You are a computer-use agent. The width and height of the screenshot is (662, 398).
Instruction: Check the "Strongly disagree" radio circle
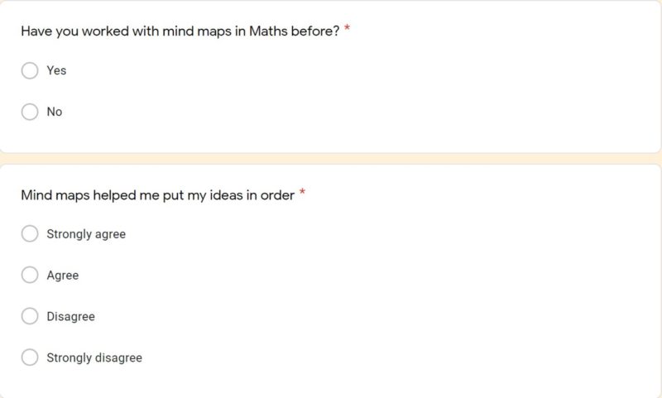tap(30, 357)
